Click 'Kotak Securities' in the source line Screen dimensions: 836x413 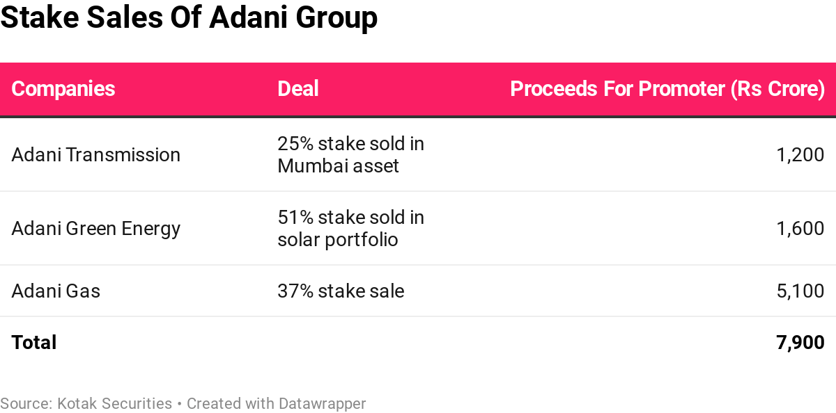[x=114, y=403]
